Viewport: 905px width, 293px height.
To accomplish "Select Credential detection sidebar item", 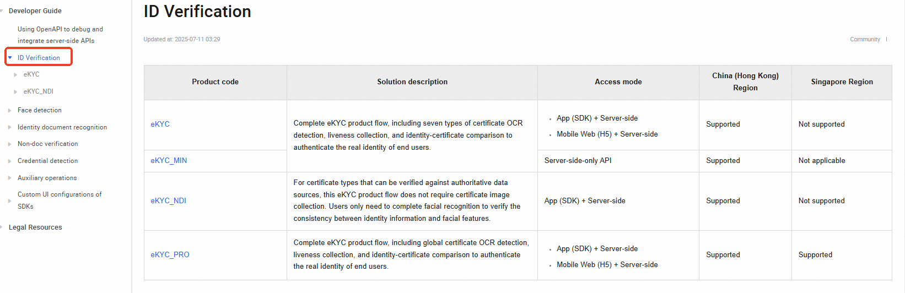I will pyautogui.click(x=47, y=161).
